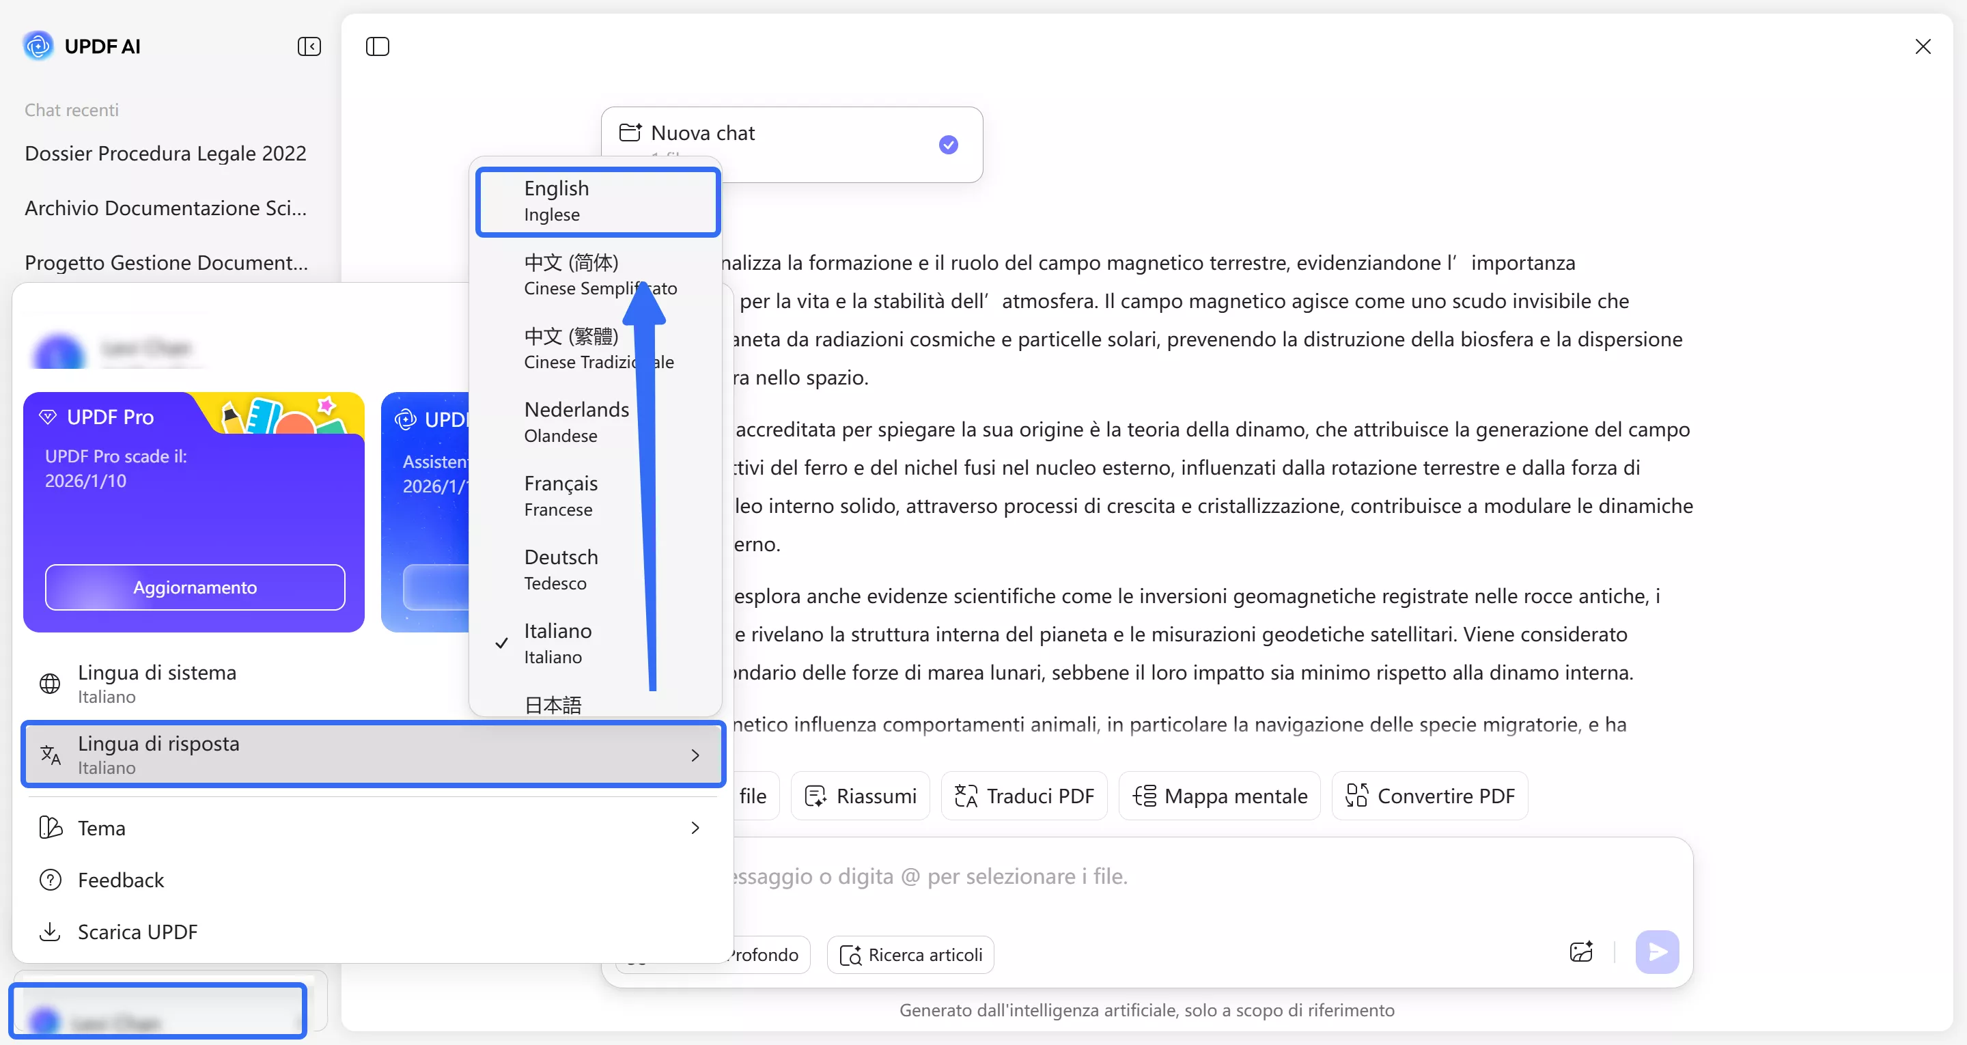Viewport: 1967px width, 1045px height.
Task: Expand the Lingua di risposta submenu
Action: pos(373,755)
